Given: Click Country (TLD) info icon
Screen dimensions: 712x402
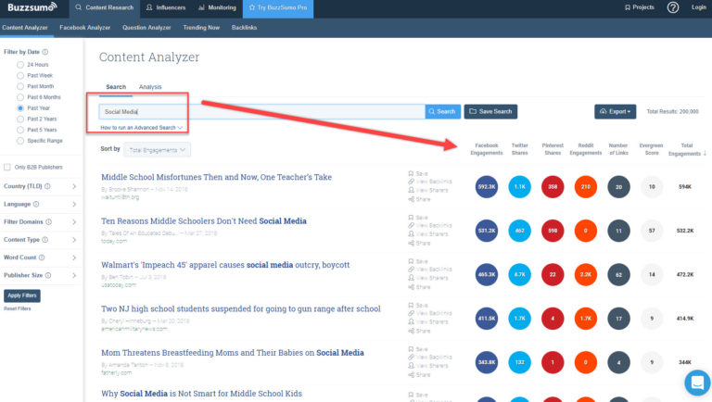Looking at the screenshot, I should 47,186.
